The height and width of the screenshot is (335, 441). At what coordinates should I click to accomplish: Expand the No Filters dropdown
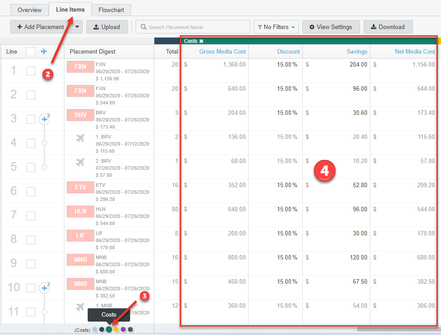(276, 27)
